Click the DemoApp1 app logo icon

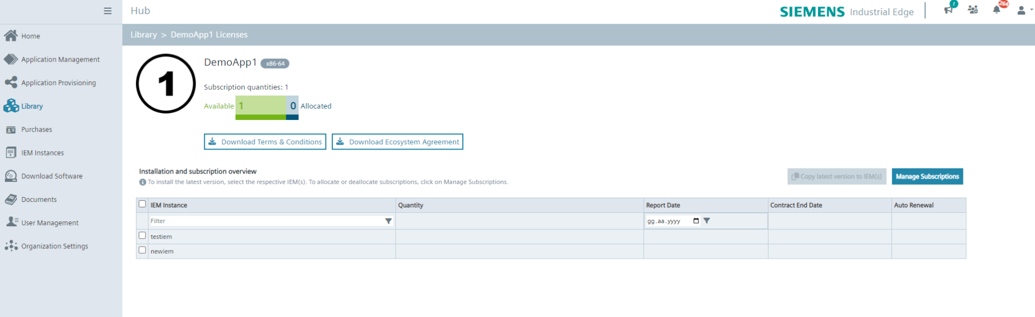pyautogui.click(x=166, y=84)
